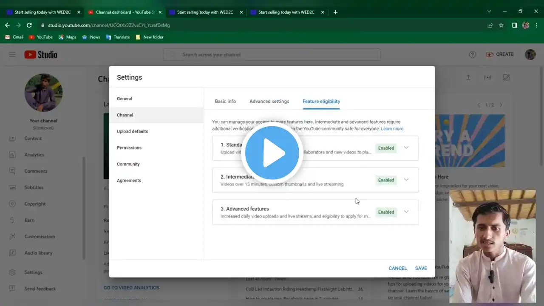Screen dimensions: 544x306
Task: Open the account avatar in Studio header
Action: pos(530,54)
